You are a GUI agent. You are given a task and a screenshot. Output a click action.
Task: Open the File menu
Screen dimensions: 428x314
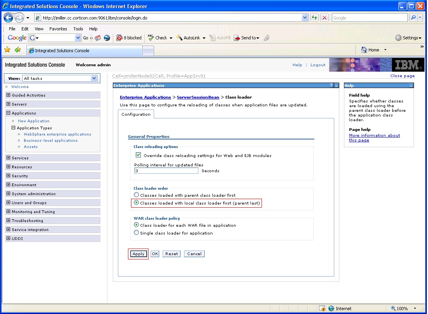(12, 29)
